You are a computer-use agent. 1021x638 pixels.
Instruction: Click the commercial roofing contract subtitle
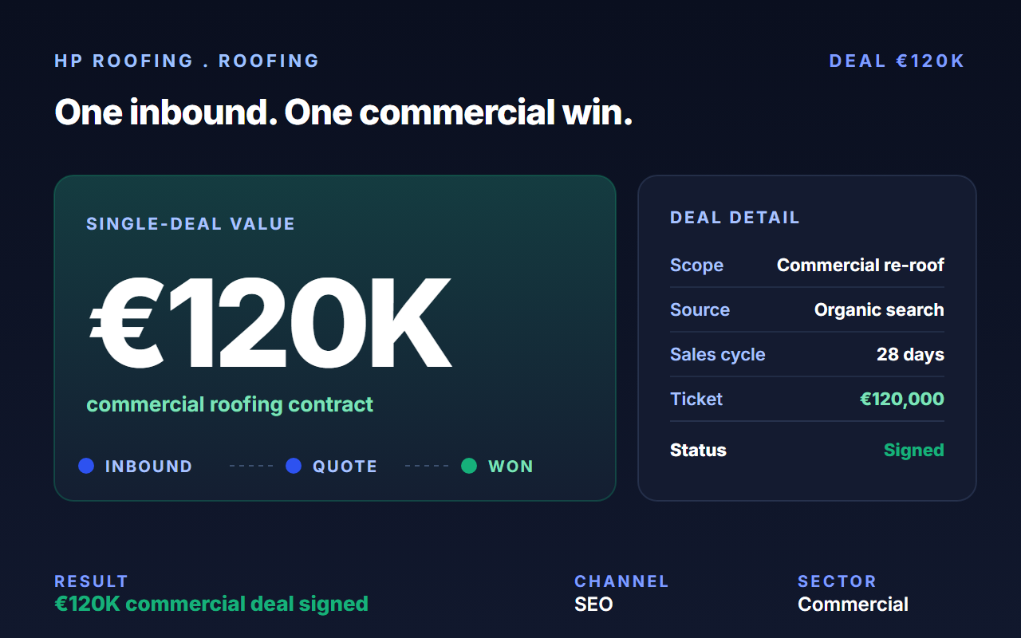pyautogui.click(x=230, y=404)
